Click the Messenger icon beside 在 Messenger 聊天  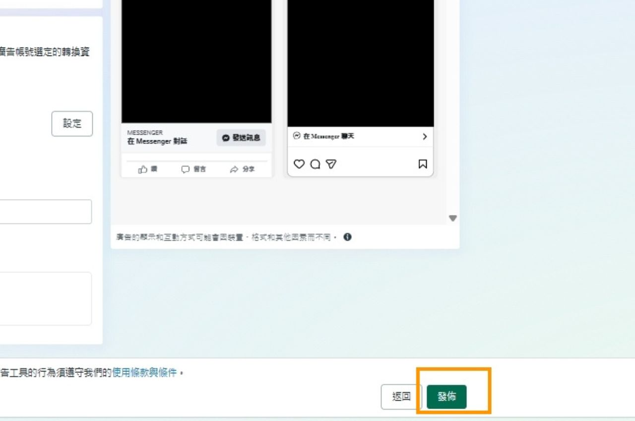(297, 136)
